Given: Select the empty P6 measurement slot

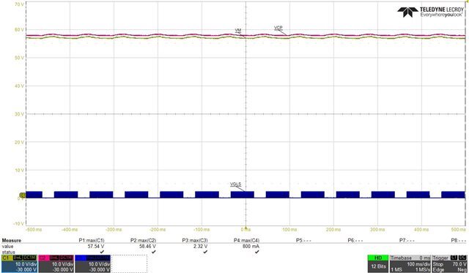Looking at the screenshot, I should (355, 241).
